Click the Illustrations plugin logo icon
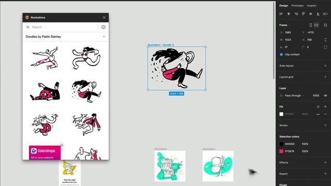Screen dimensions: 331x186 (27, 18)
